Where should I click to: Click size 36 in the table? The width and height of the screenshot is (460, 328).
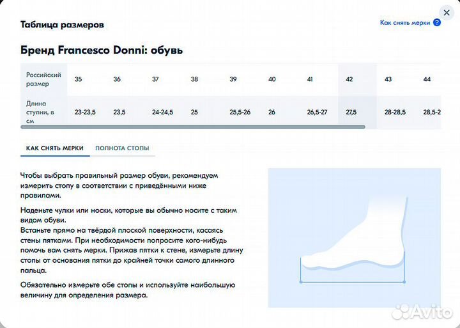tap(117, 79)
